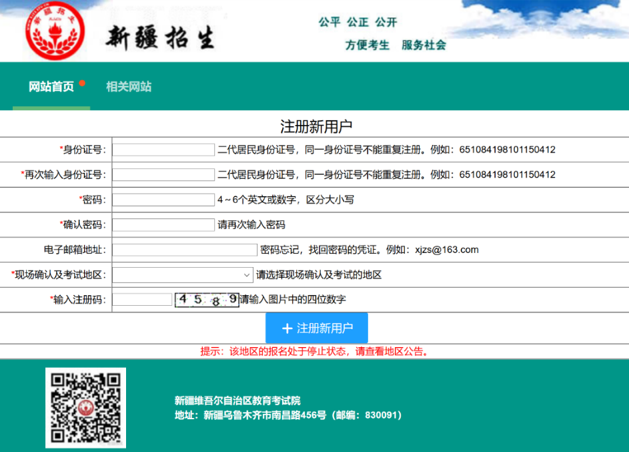This screenshot has width=629, height=452.
Task: Click the 再次输入身份证号 text box
Action: pyautogui.click(x=163, y=175)
